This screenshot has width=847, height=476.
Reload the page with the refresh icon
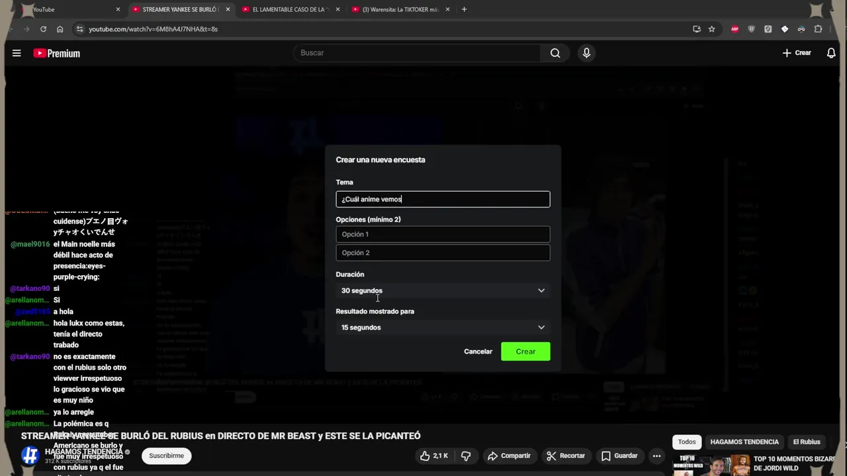coord(43,29)
